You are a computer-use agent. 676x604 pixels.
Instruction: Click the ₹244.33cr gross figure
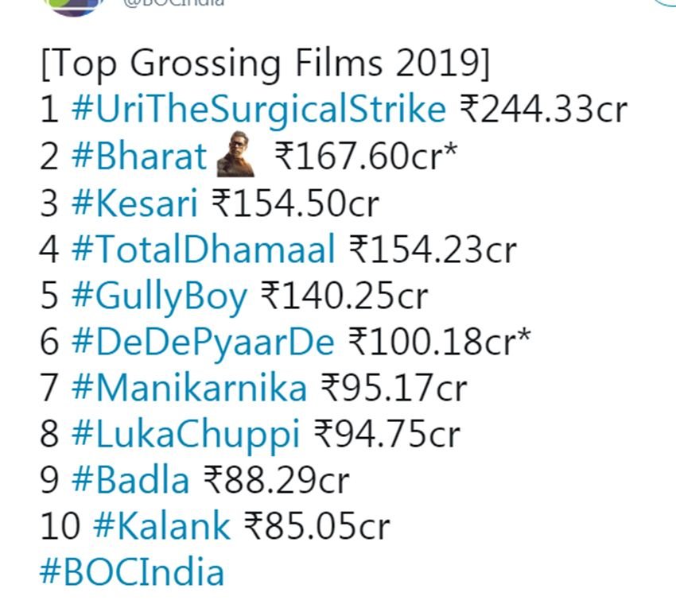pos(544,110)
